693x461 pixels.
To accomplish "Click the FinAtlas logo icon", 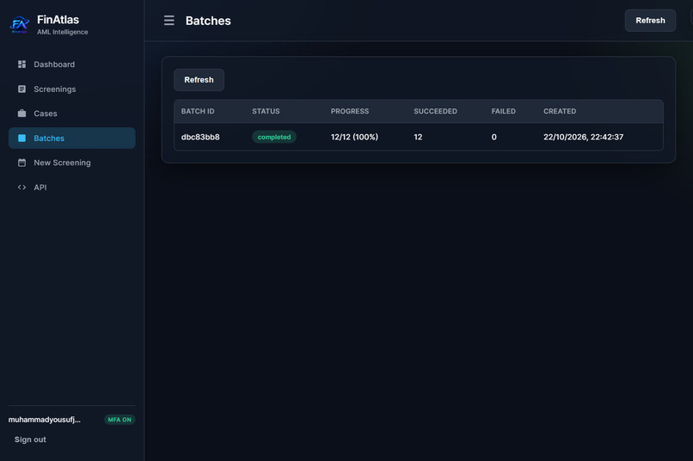I will pyautogui.click(x=20, y=24).
